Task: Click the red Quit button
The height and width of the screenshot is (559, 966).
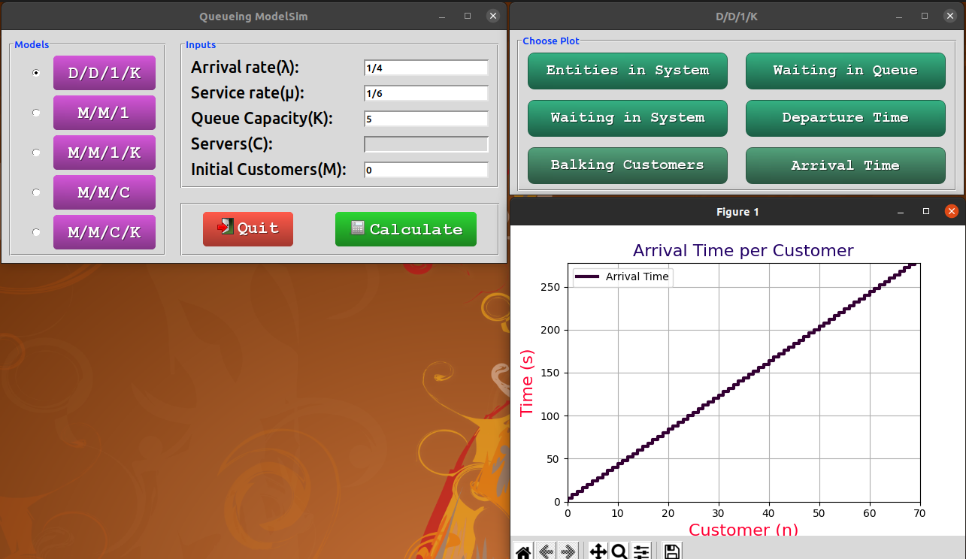Action: (x=248, y=228)
